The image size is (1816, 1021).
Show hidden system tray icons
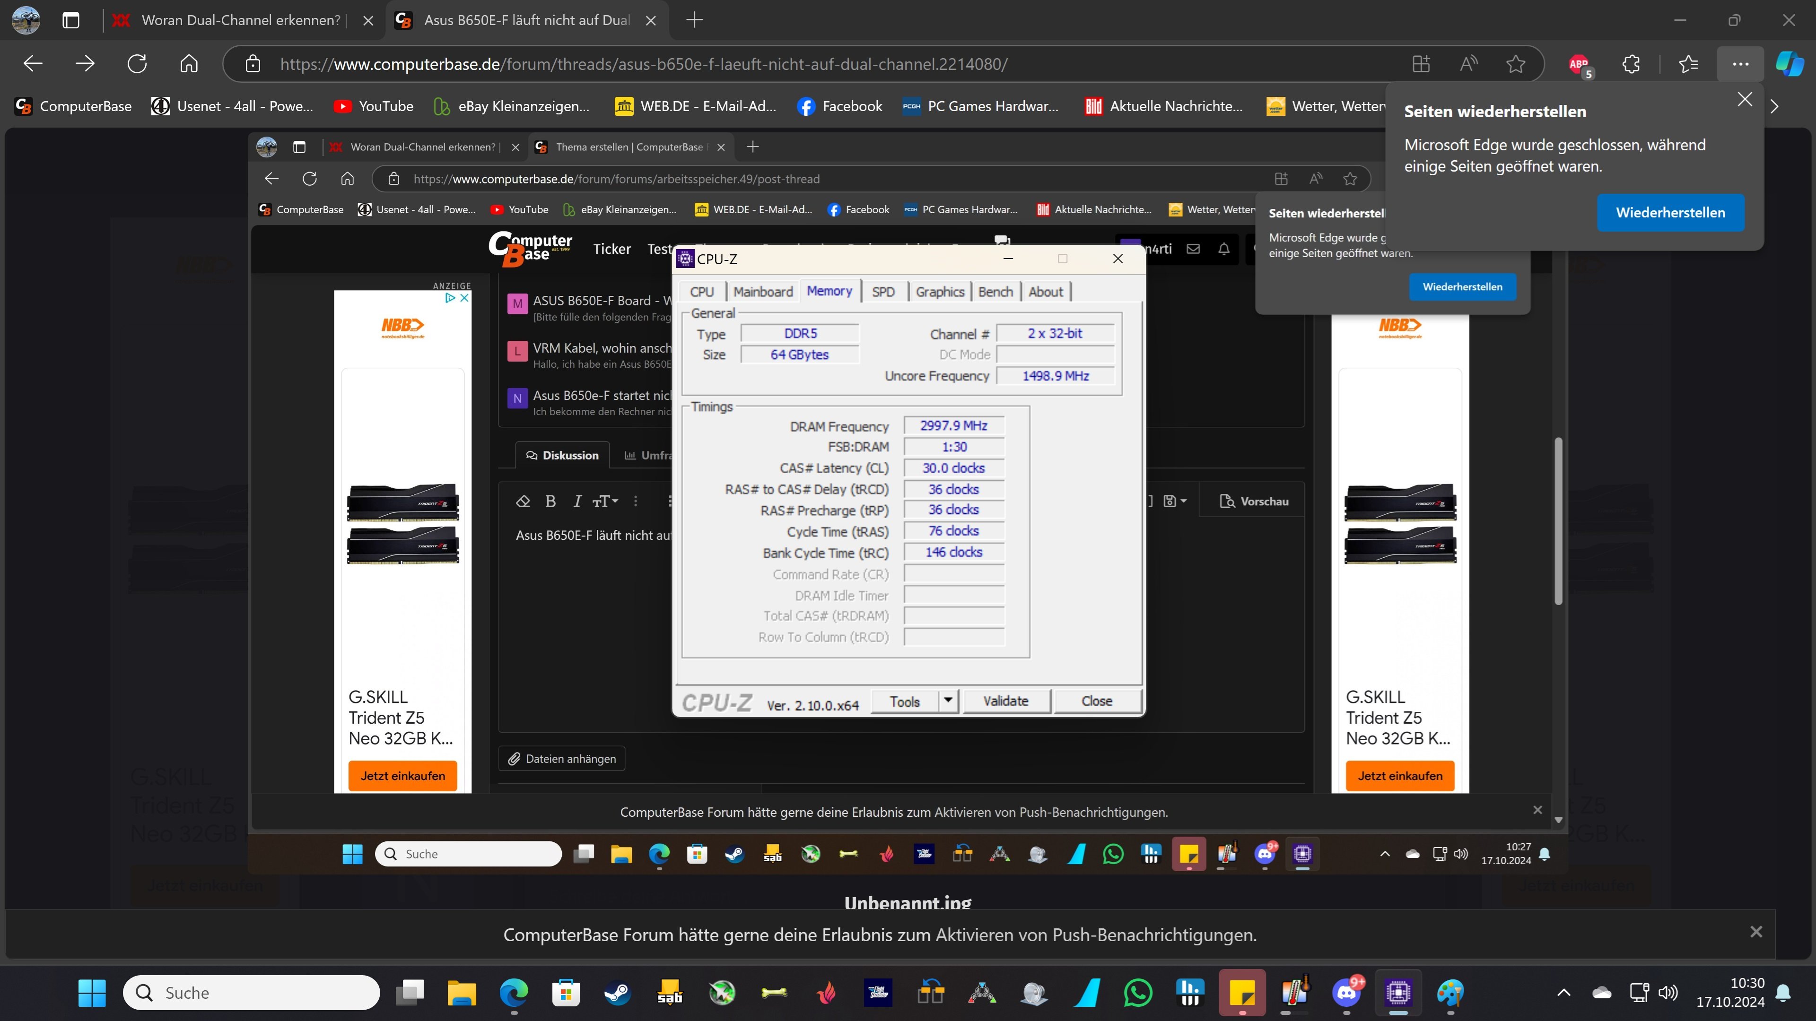pyautogui.click(x=1563, y=993)
